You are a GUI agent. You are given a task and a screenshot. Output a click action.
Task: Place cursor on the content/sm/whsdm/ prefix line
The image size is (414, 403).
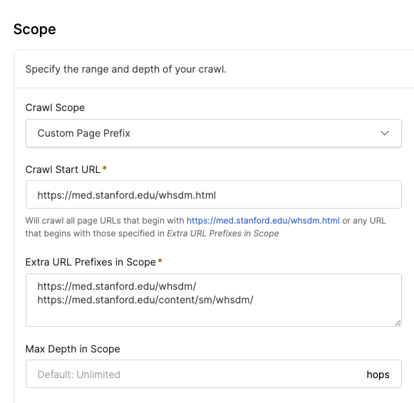pyautogui.click(x=145, y=300)
